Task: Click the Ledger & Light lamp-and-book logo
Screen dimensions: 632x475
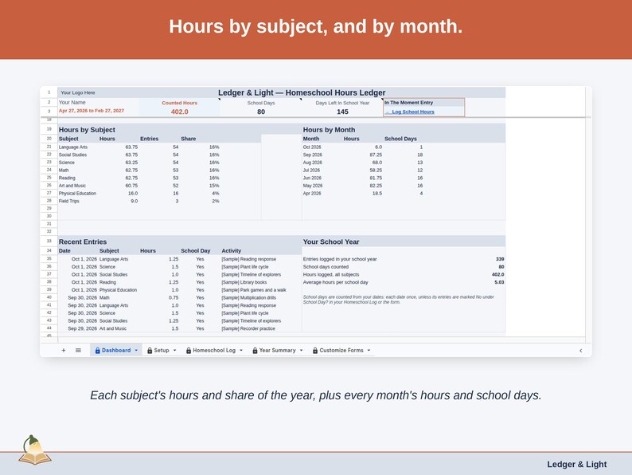Action: click(x=35, y=450)
